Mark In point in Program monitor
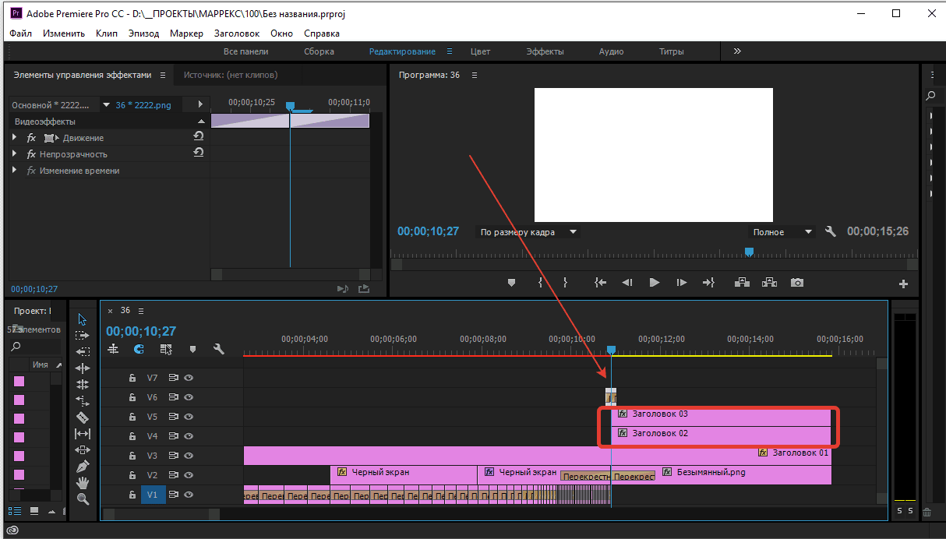The height and width of the screenshot is (539, 946). pos(540,283)
